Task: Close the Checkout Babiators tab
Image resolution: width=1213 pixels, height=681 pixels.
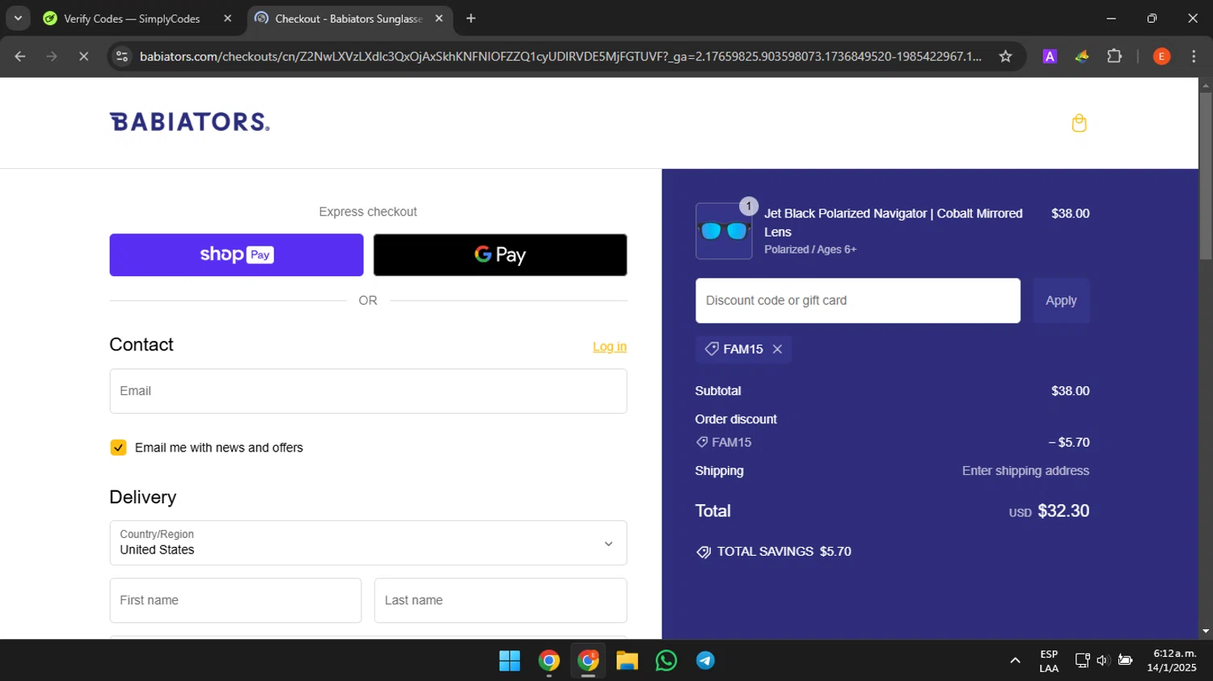Action: [439, 19]
